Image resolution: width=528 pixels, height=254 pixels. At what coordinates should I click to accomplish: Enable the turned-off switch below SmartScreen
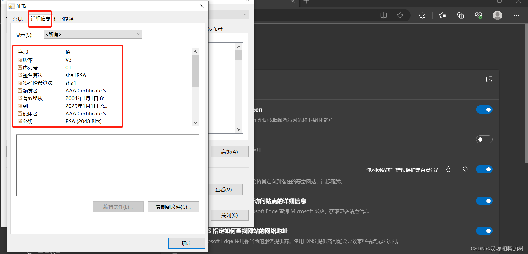484,139
